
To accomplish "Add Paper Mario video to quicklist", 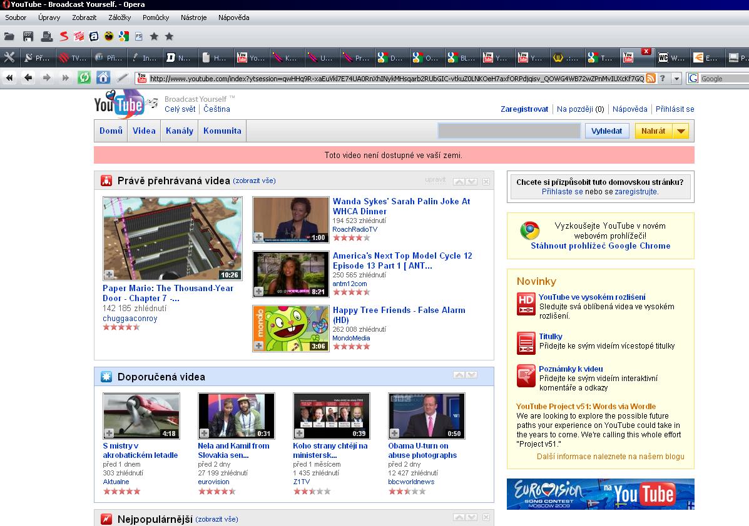I will pyautogui.click(x=109, y=274).
